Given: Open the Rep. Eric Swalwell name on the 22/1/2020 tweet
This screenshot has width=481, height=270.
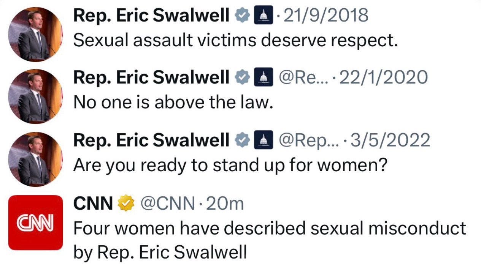Looking at the screenshot, I should [x=151, y=78].
